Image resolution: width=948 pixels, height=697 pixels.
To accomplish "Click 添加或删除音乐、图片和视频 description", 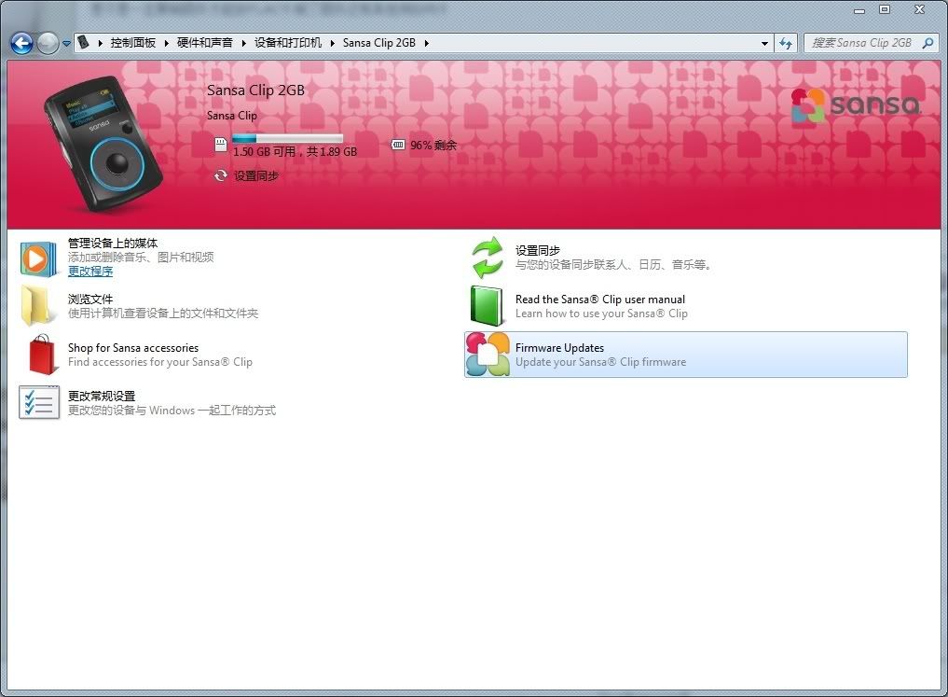I will 141,258.
